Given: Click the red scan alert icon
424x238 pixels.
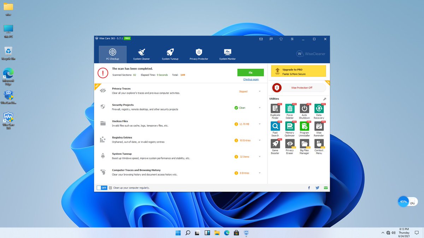Looking at the screenshot, I should click(103, 73).
